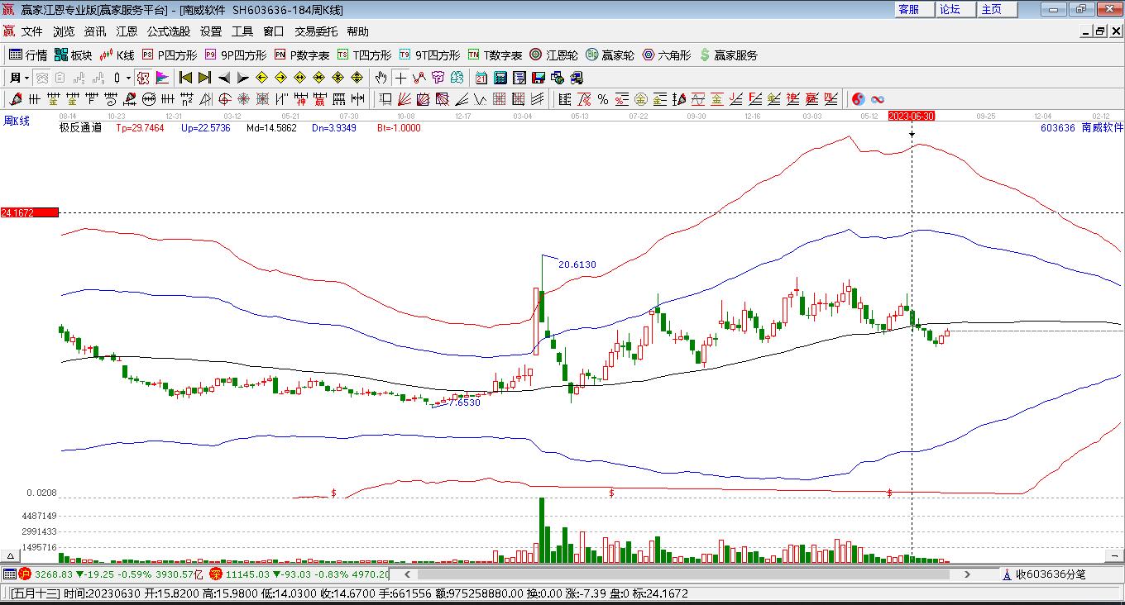The height and width of the screenshot is (605, 1125).
Task: Open the P数字表 number table
Action: pos(302,55)
